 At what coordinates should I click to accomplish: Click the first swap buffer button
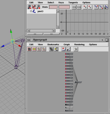[74, 7]
